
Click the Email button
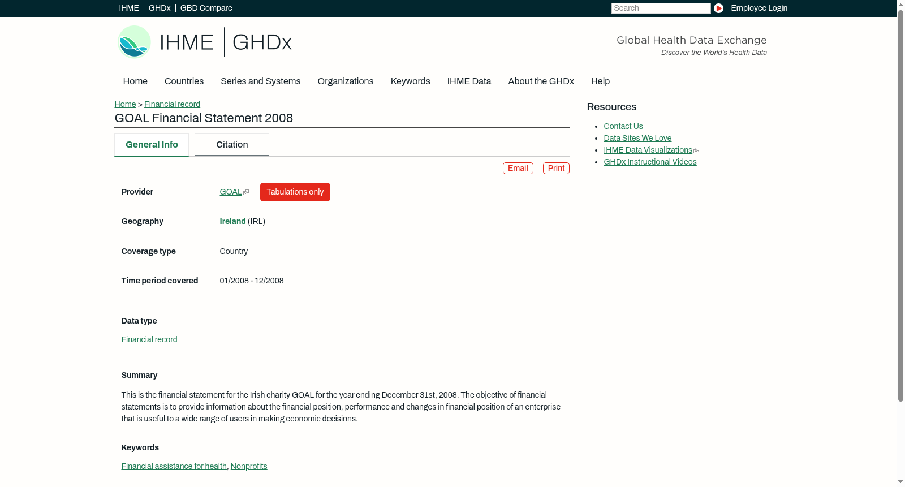tap(518, 168)
